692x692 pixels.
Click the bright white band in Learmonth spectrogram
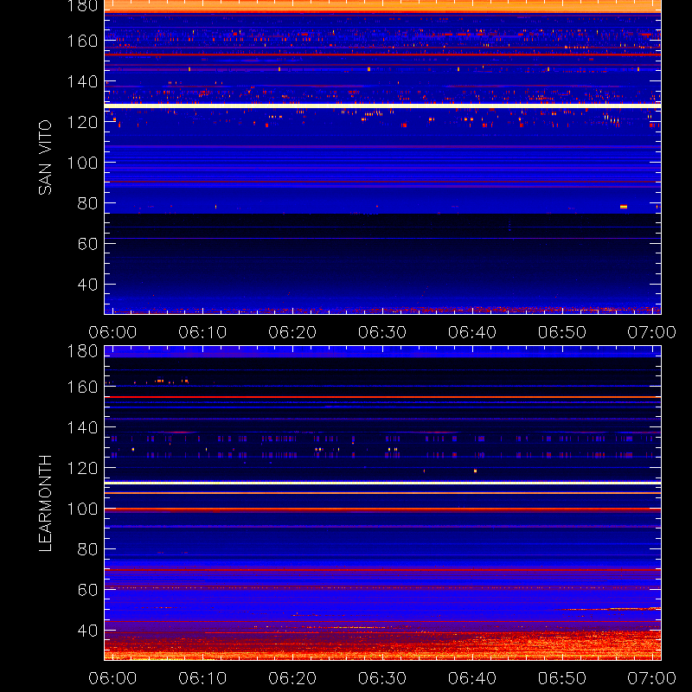tap(382, 484)
